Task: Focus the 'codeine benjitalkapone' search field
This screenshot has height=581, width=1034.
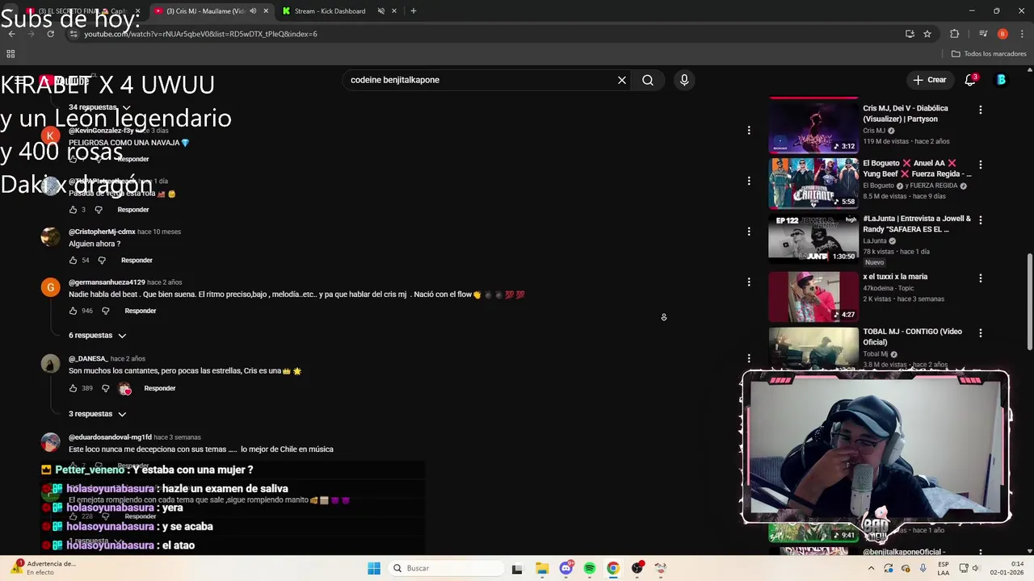Action: [481, 80]
